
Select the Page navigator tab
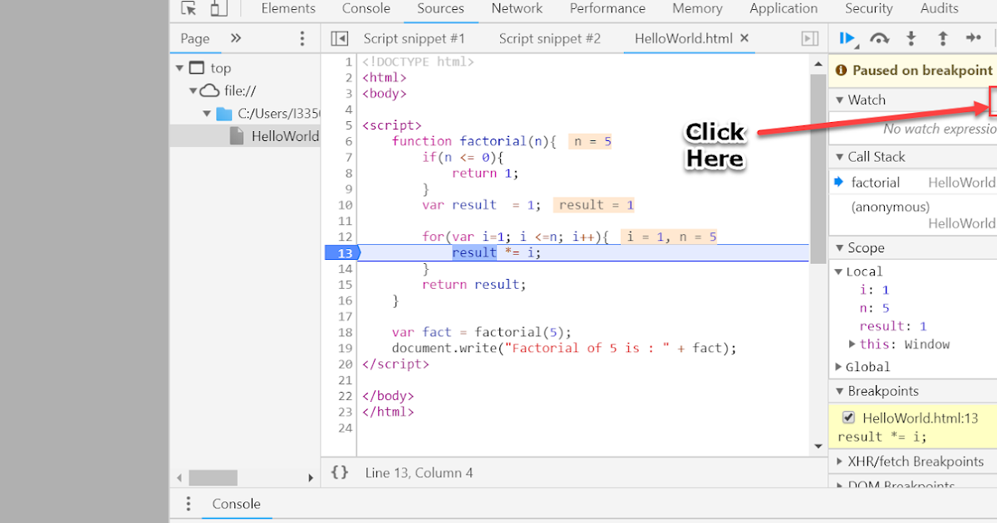[195, 38]
